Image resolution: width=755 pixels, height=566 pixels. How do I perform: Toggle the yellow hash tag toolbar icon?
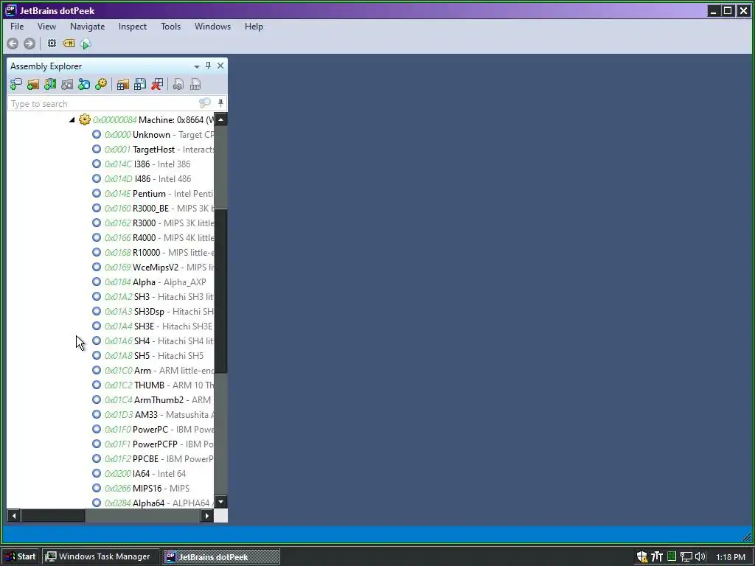[69, 43]
